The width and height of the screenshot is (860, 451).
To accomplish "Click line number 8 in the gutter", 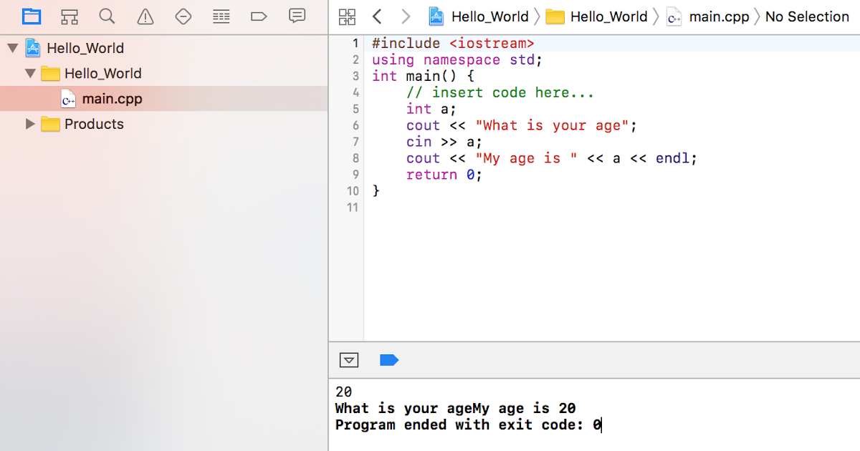I will 355,159.
